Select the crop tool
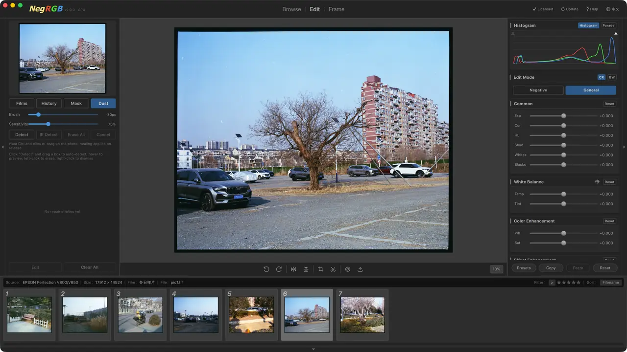The width and height of the screenshot is (627, 352). pos(320,269)
